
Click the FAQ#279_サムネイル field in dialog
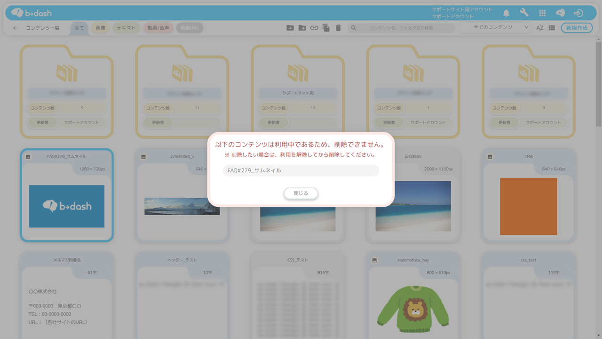point(301,170)
